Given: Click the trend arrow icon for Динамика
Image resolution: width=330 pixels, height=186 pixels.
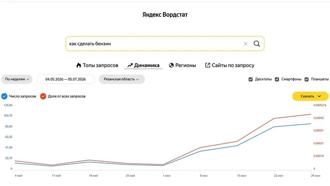Looking at the screenshot, I should (x=130, y=66).
